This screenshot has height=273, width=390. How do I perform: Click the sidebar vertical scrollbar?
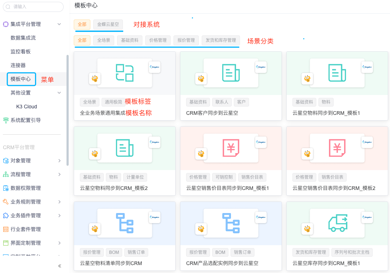click(67, 110)
